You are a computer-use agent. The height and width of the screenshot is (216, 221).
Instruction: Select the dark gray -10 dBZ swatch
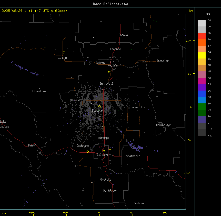202,132
